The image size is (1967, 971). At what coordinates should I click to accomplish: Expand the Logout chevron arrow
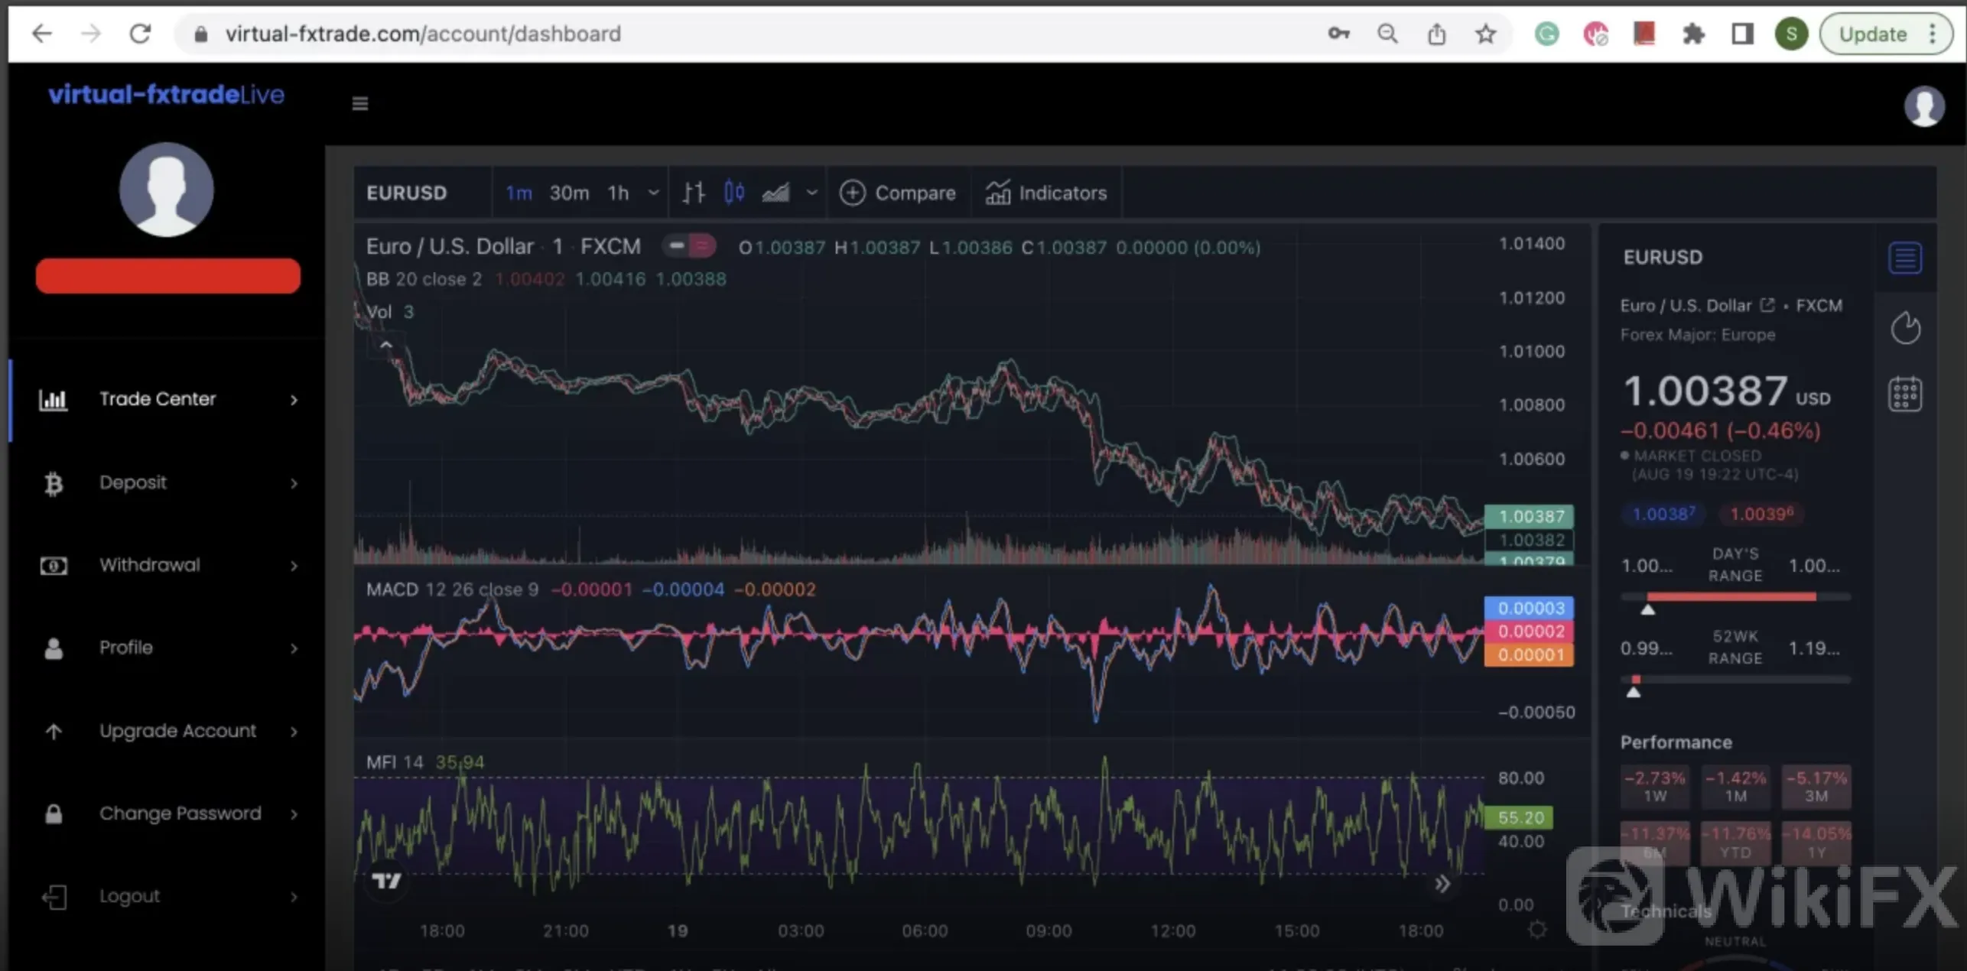(x=294, y=897)
